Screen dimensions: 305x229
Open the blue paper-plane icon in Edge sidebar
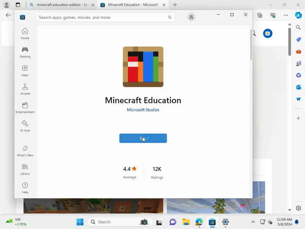pos(298,99)
